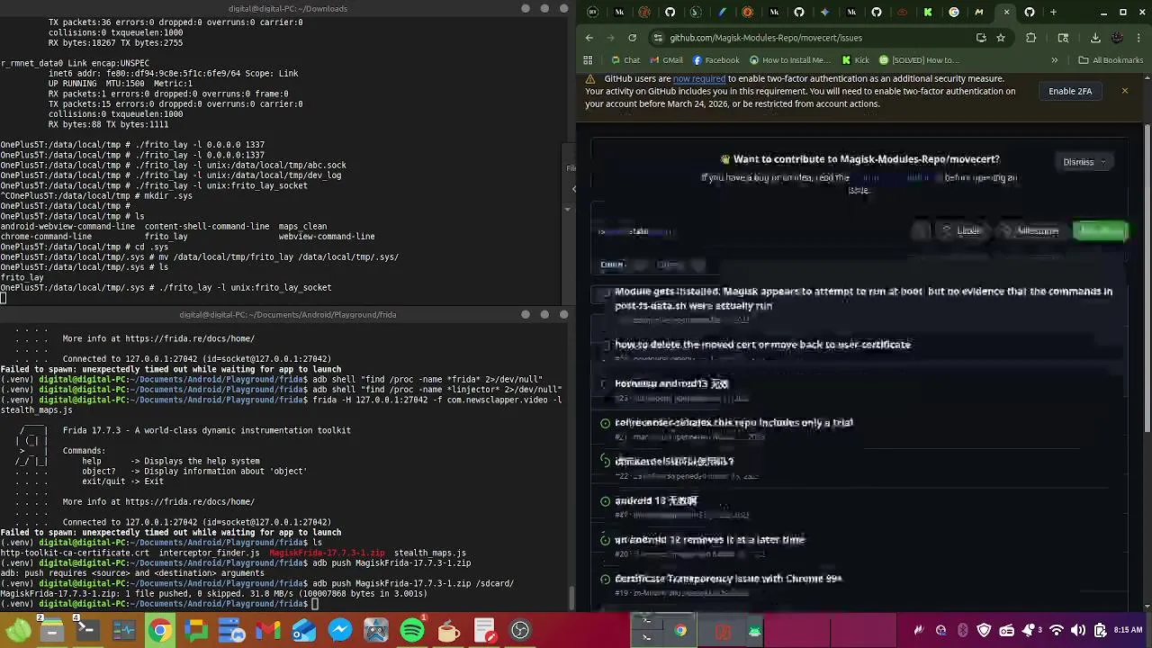The width and height of the screenshot is (1152, 648).
Task: Show hidden bookmarks overflow chevron
Action: click(x=1055, y=60)
